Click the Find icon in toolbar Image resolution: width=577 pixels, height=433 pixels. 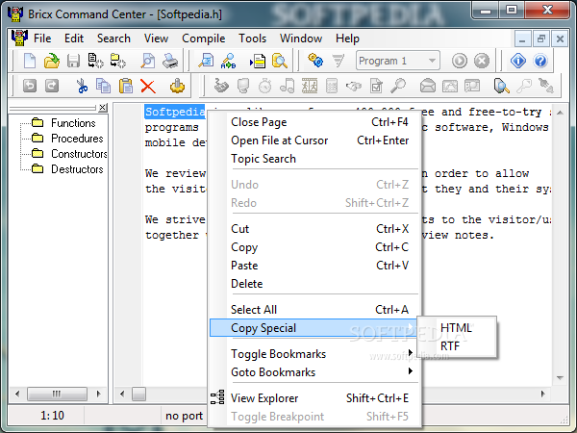tap(206, 61)
